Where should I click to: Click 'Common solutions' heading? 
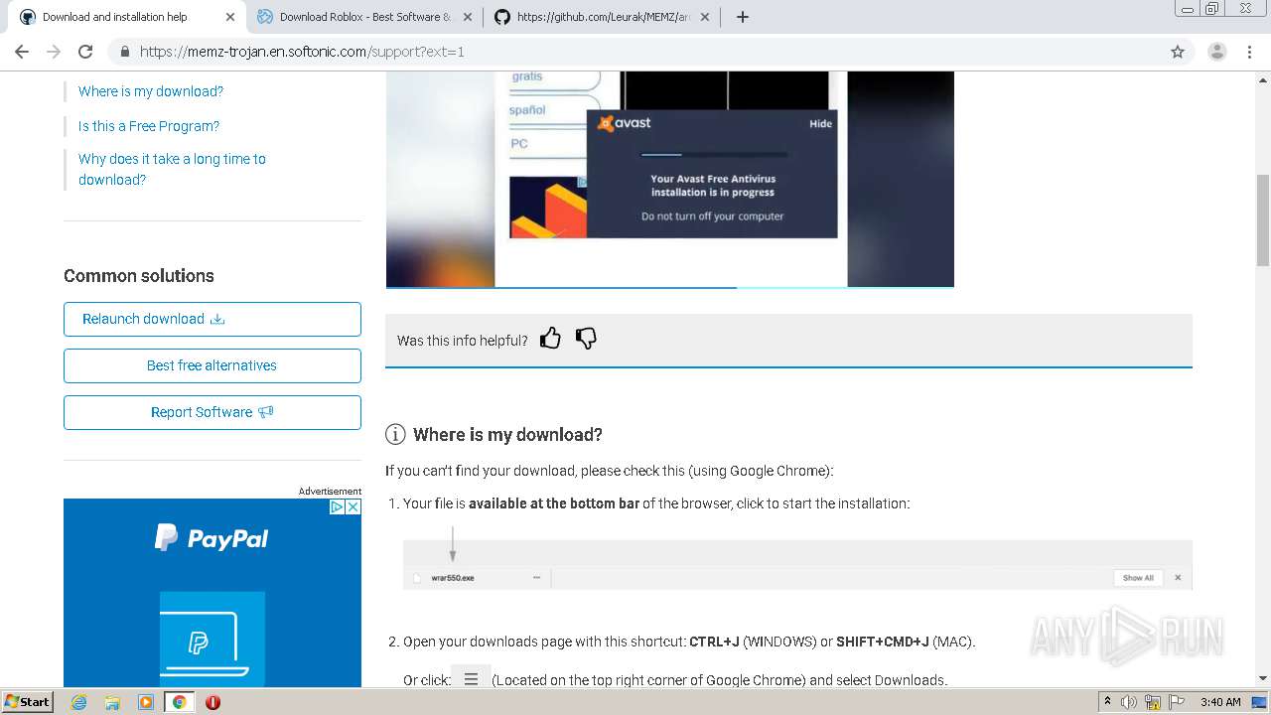point(139,276)
